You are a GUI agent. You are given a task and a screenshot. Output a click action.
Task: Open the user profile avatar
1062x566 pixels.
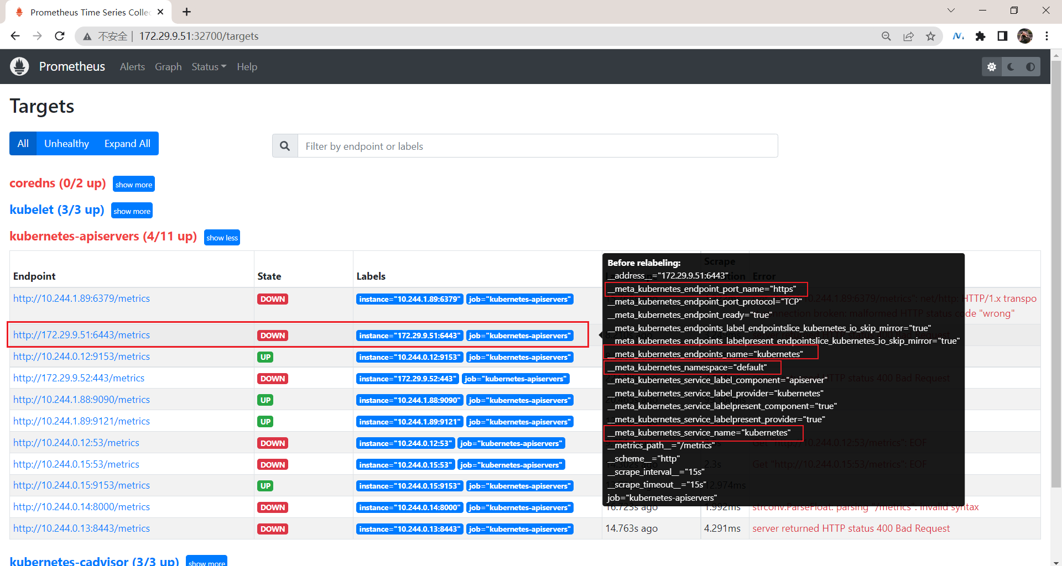tap(1025, 36)
